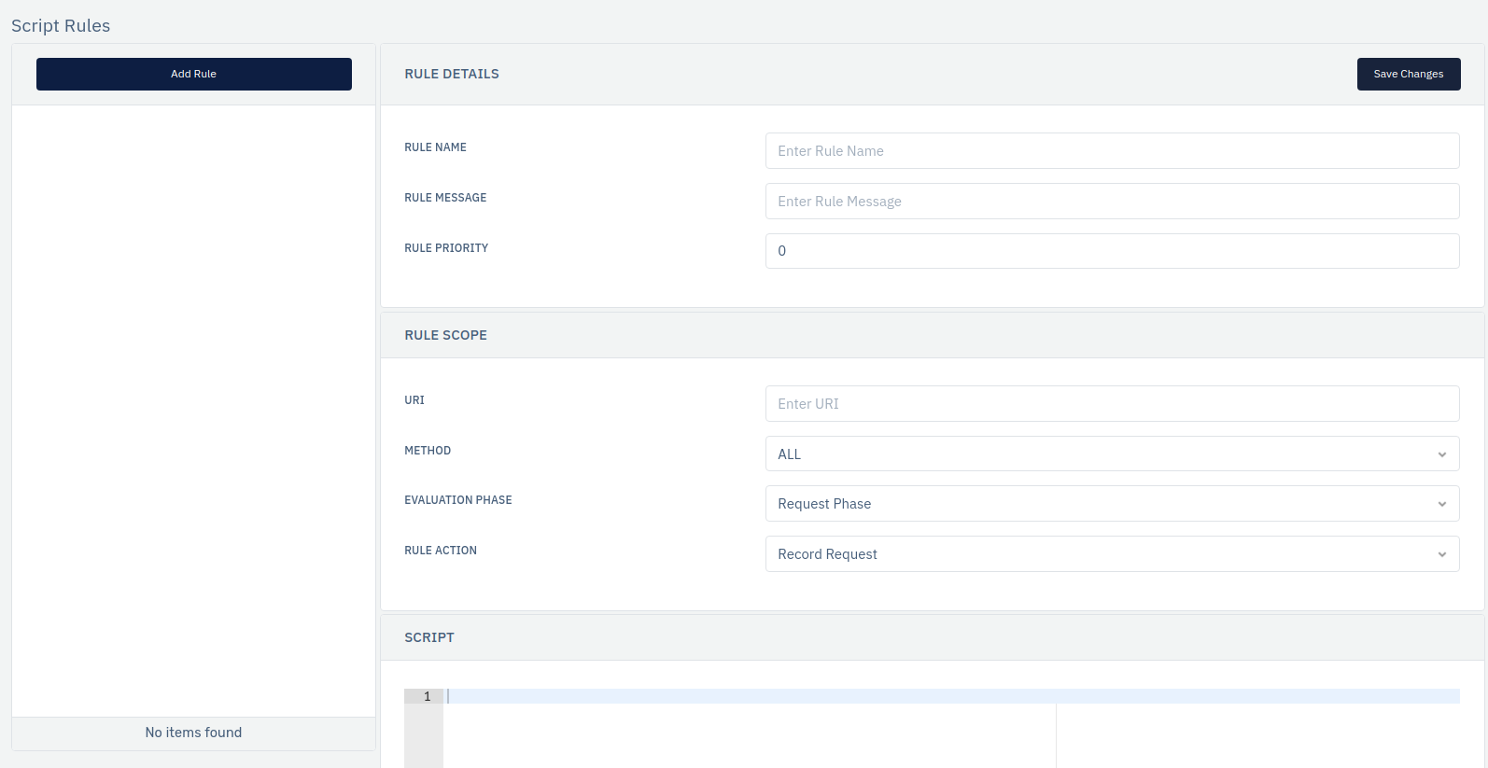Save changes to the rule
The image size is (1488, 768).
pyautogui.click(x=1409, y=74)
